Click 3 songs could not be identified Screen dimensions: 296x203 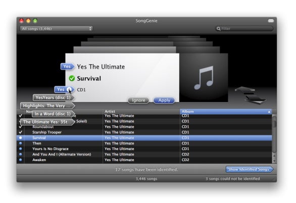(x=232, y=178)
